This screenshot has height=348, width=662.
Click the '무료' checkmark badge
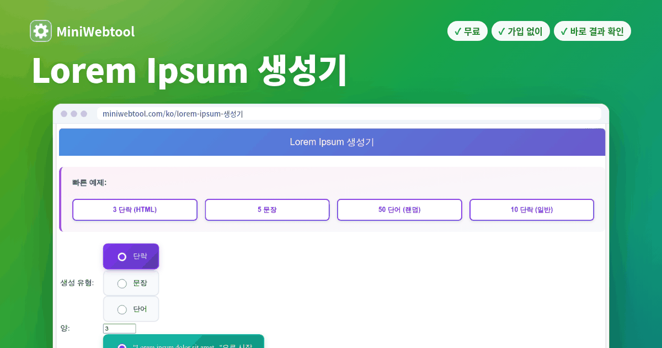pos(467,31)
